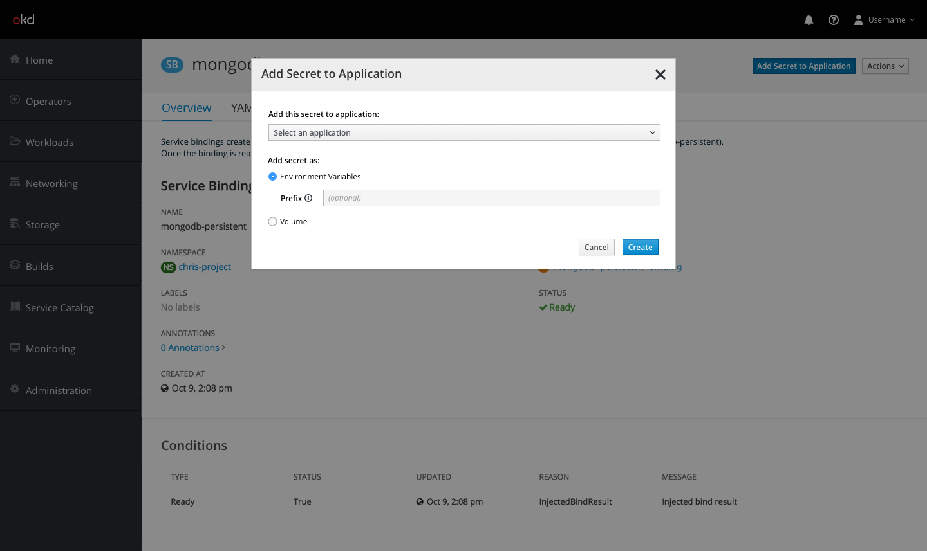Click Add Secret to Application button
Viewport: 927px width, 551px height.
point(803,66)
